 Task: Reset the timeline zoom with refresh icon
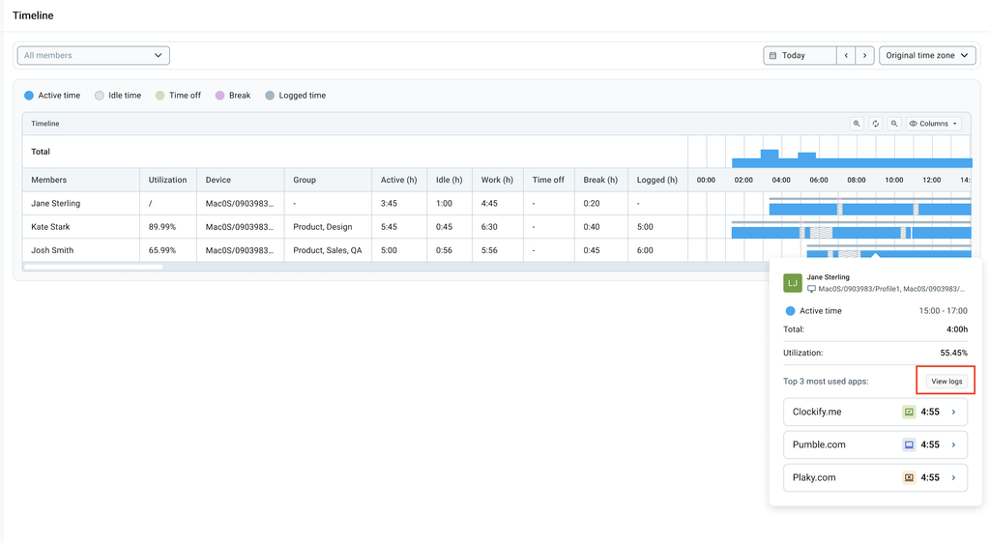[x=875, y=124]
